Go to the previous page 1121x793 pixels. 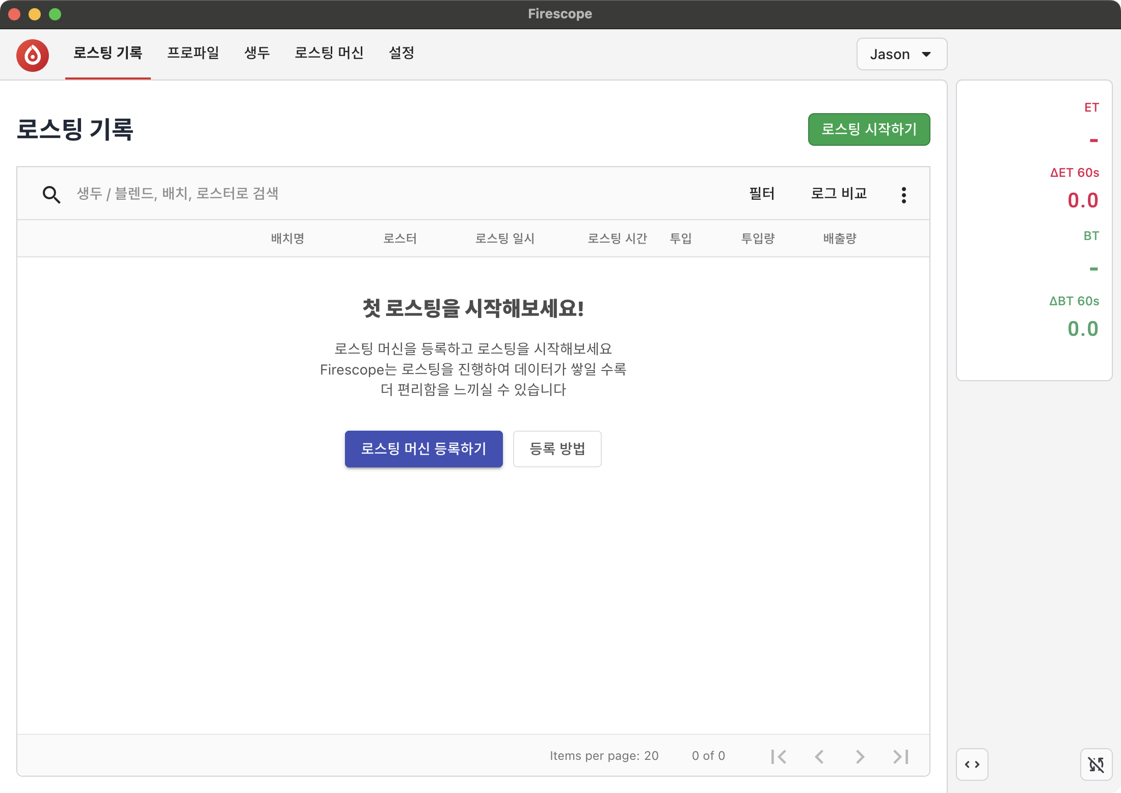(819, 756)
